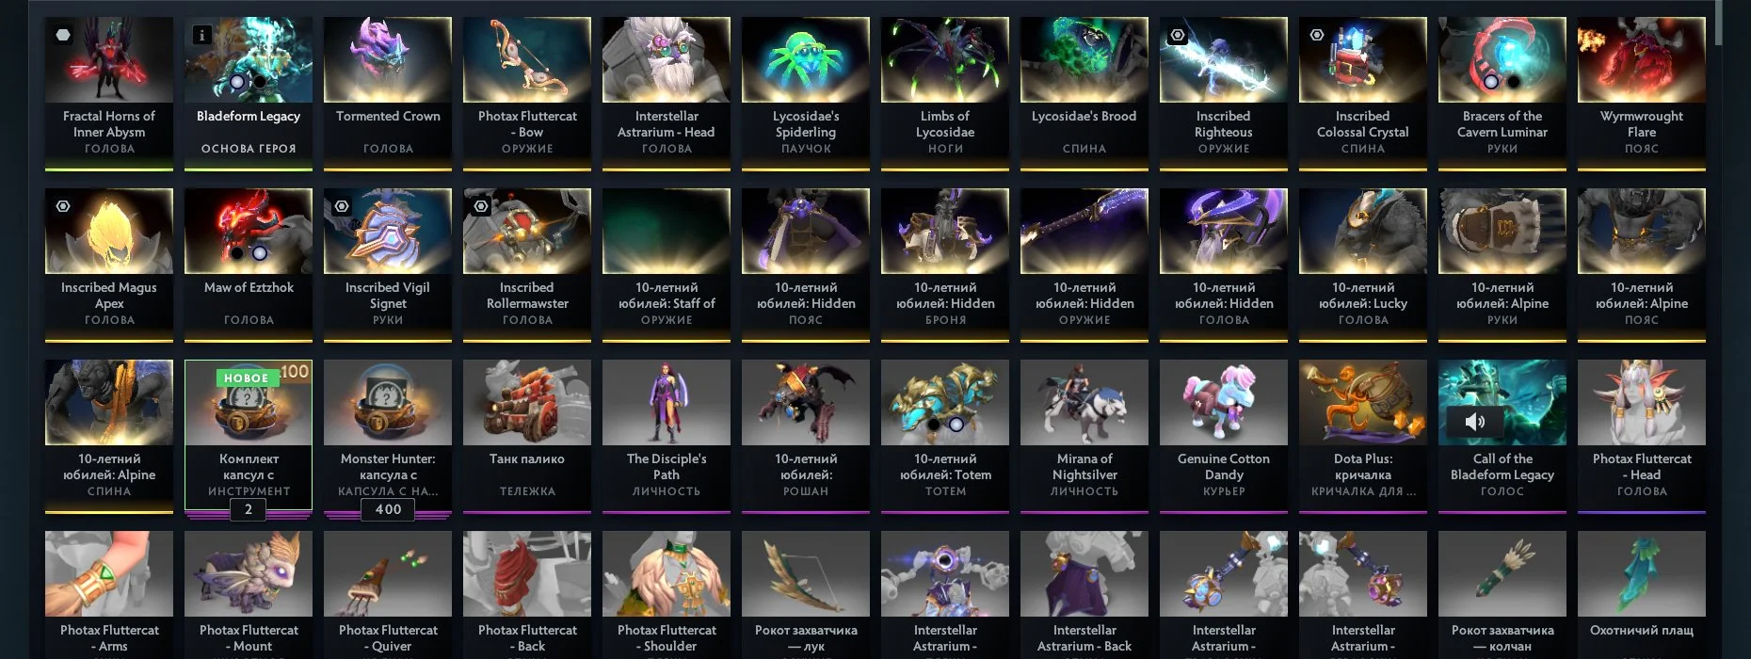Select Dota Plus кричалка item
The height and width of the screenshot is (659, 1751).
point(1363,437)
